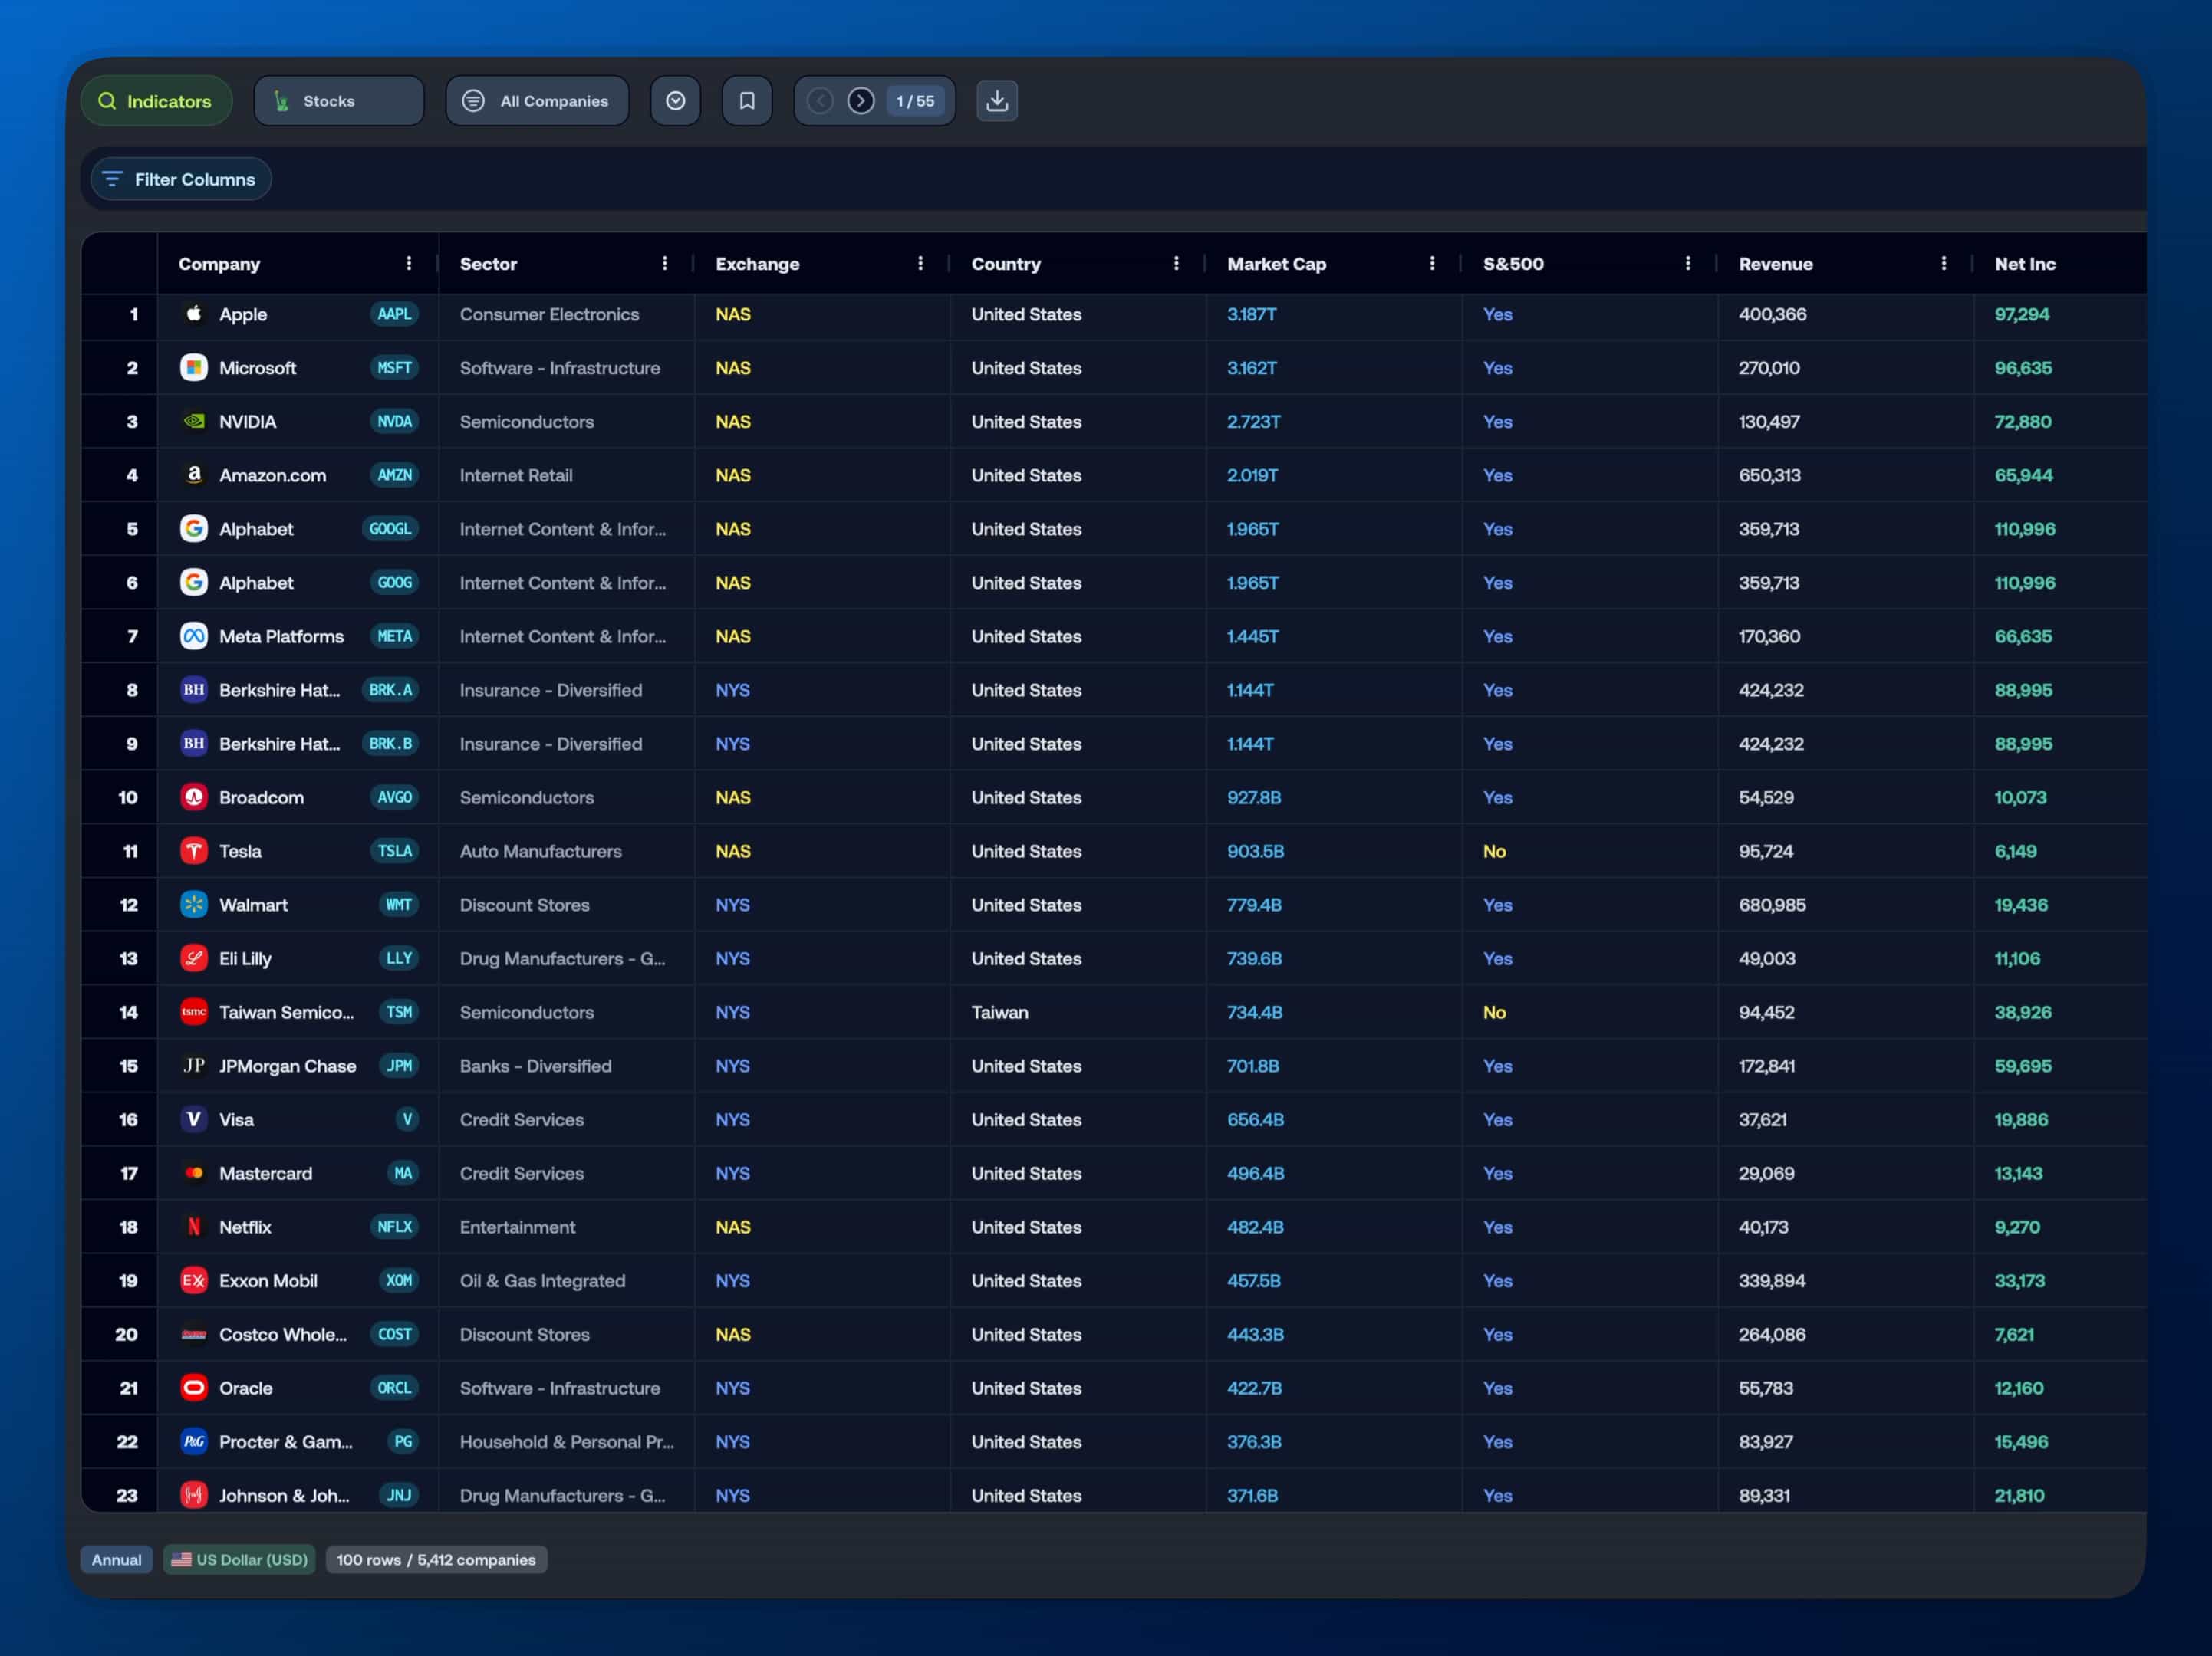Click 'Consumer Electronics' sector cell
Image resolution: width=2212 pixels, height=1656 pixels.
(549, 314)
